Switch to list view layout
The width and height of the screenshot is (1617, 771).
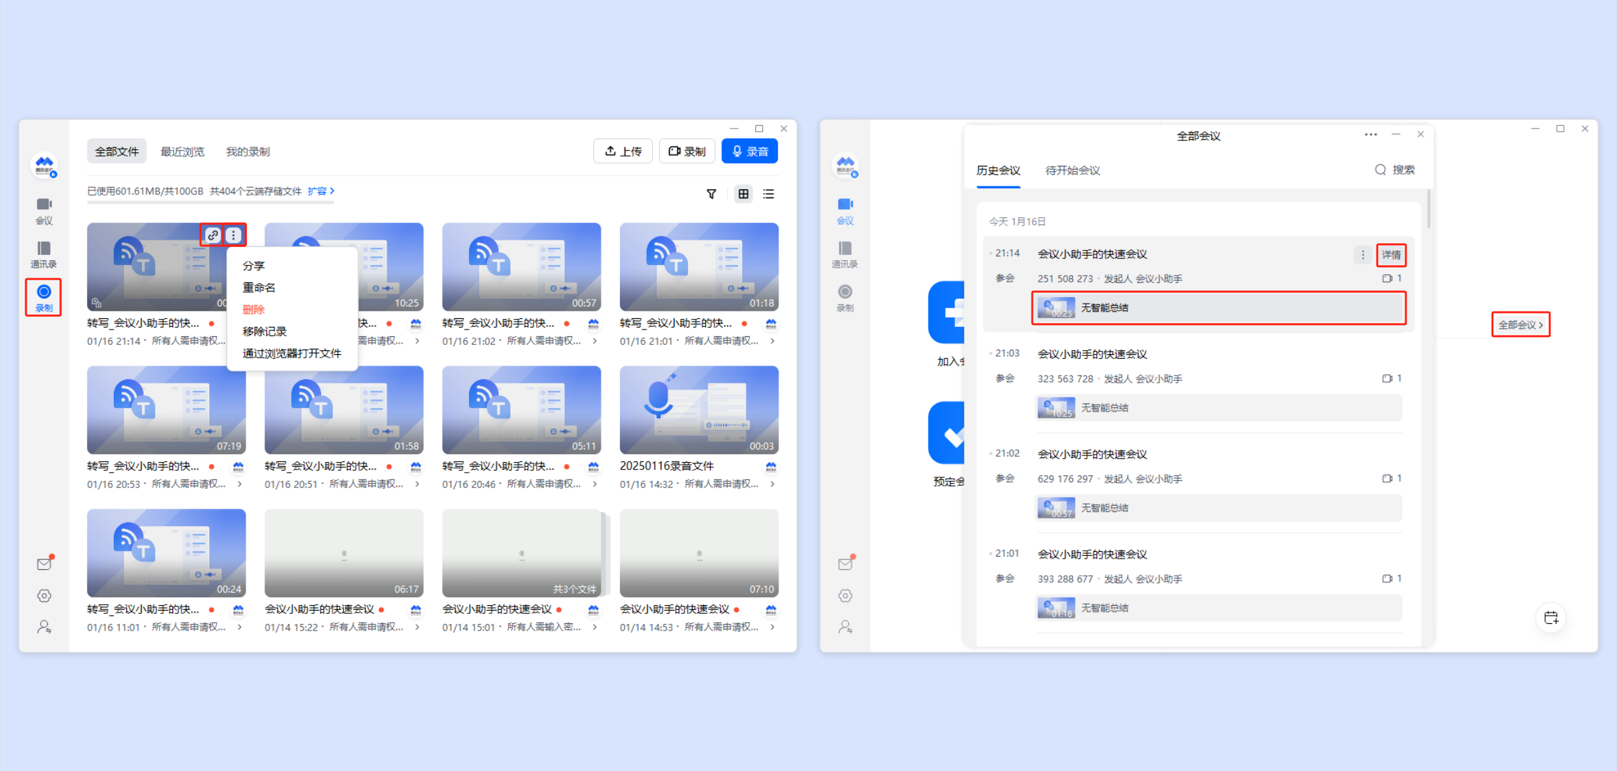[769, 194]
